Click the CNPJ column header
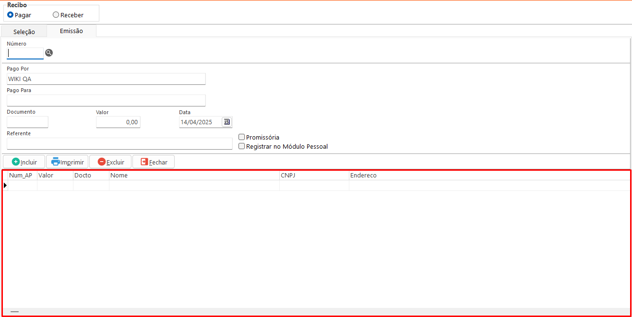632x317 pixels. click(x=314, y=176)
